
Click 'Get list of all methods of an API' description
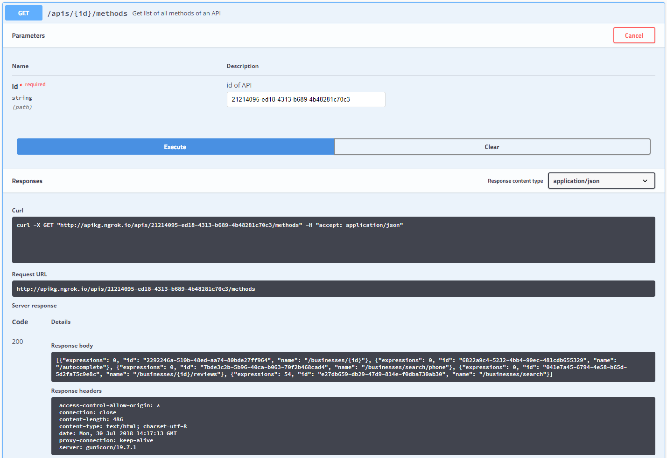click(x=176, y=14)
